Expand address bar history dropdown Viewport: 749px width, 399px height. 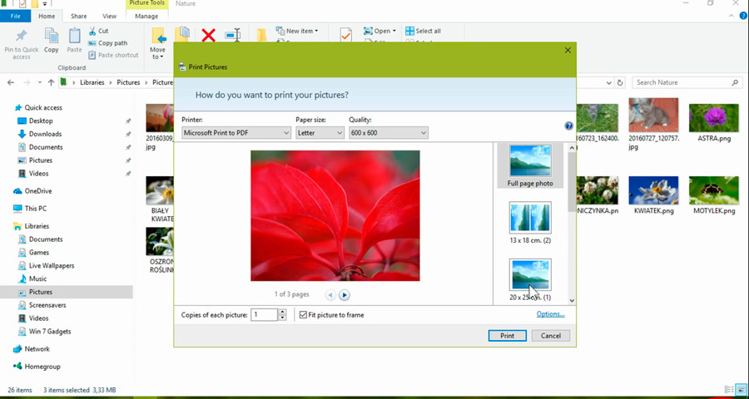tap(609, 82)
